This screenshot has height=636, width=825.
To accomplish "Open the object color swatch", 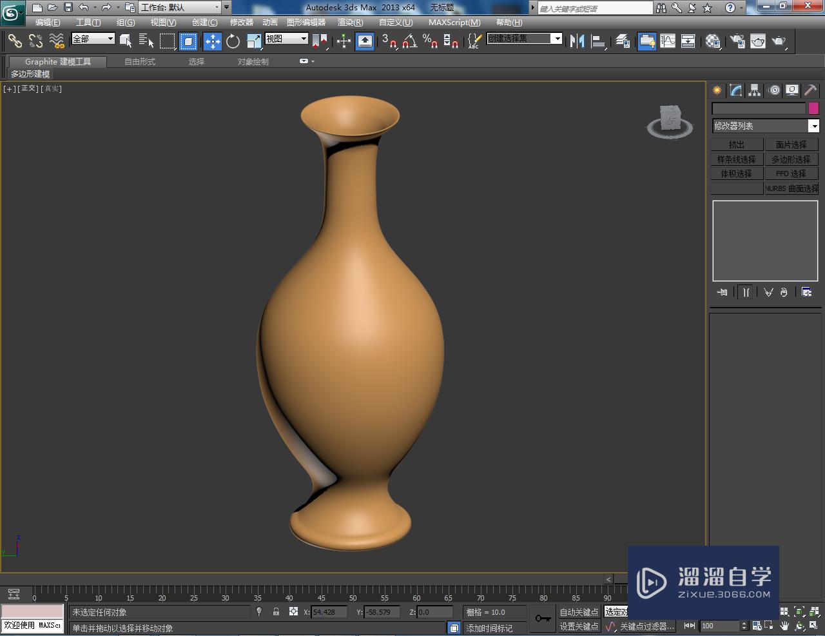I will tap(813, 108).
